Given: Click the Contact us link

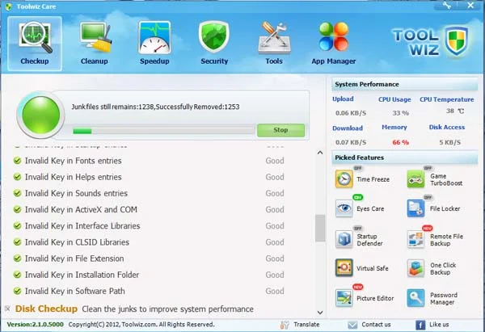Looking at the screenshot, I should pos(376,325).
